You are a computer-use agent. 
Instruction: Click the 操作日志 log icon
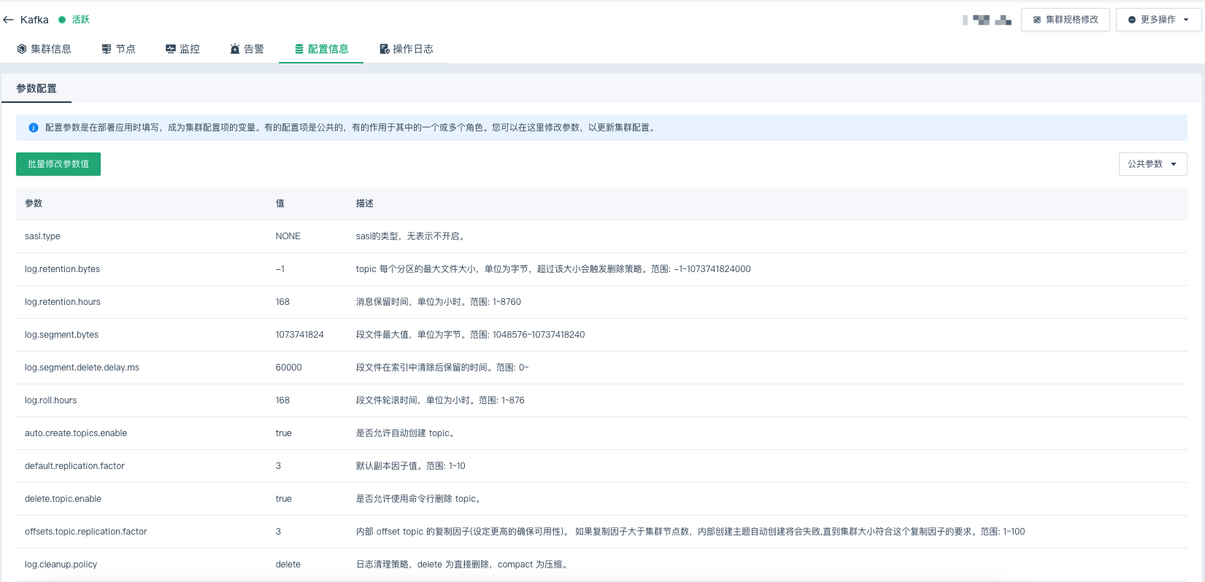[x=384, y=49]
